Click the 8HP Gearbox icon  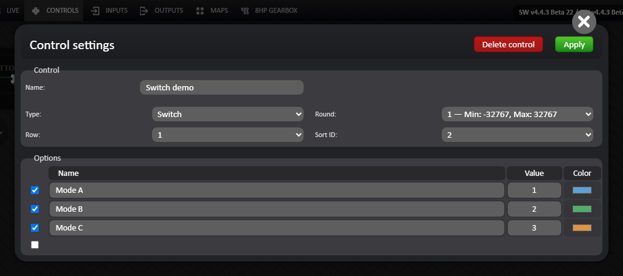[x=245, y=11]
